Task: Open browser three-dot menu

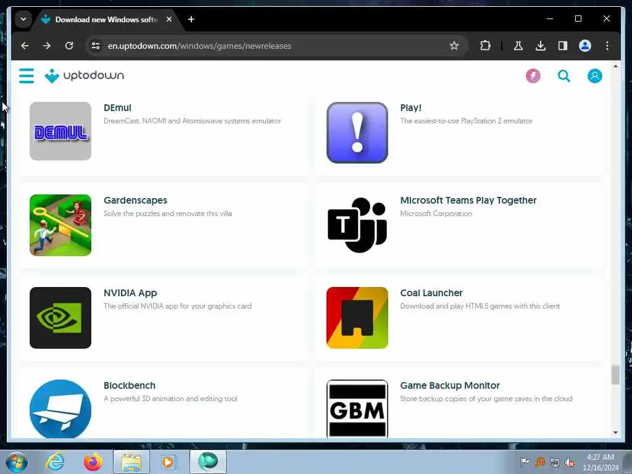Action: pos(607,46)
